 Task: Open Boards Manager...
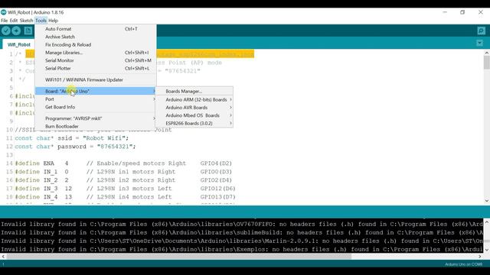coord(194,92)
